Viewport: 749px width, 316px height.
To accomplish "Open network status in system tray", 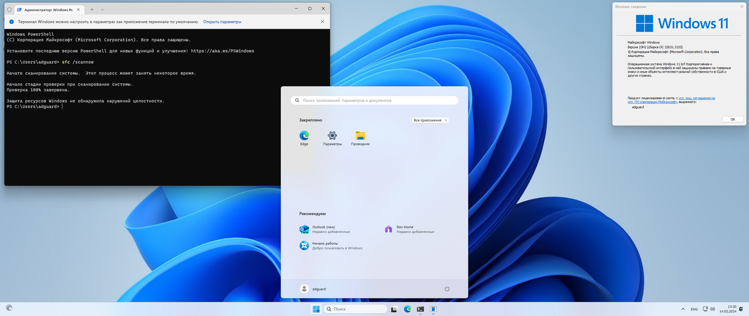I will (705, 309).
